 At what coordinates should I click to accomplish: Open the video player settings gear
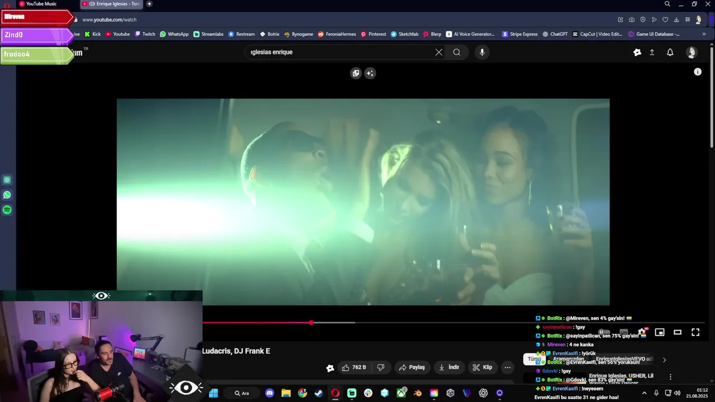642,332
